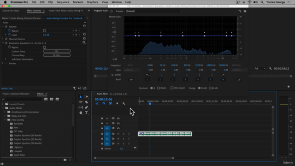Click timeline zoom scrollbar right handle

tap(173, 158)
